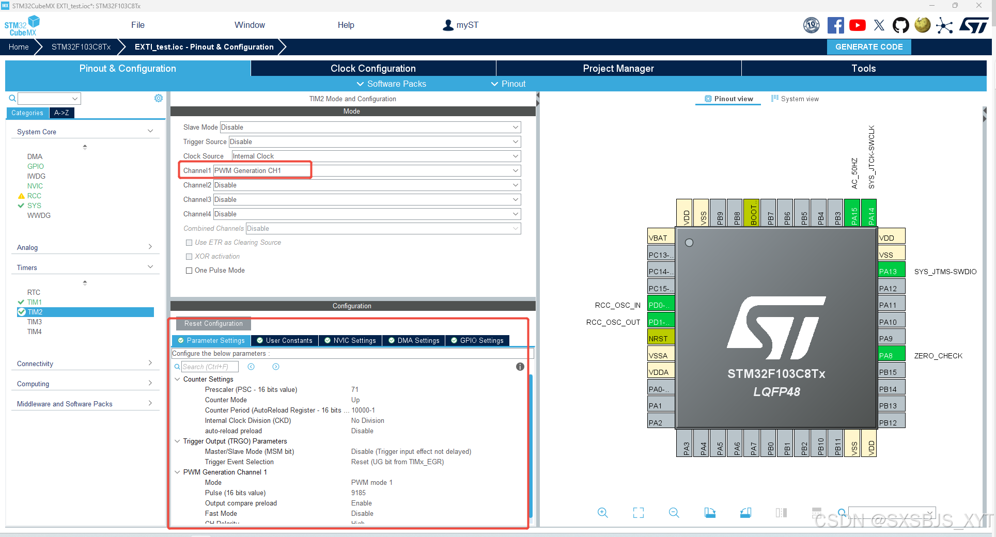Open Software Packs dropdown menu

click(391, 84)
